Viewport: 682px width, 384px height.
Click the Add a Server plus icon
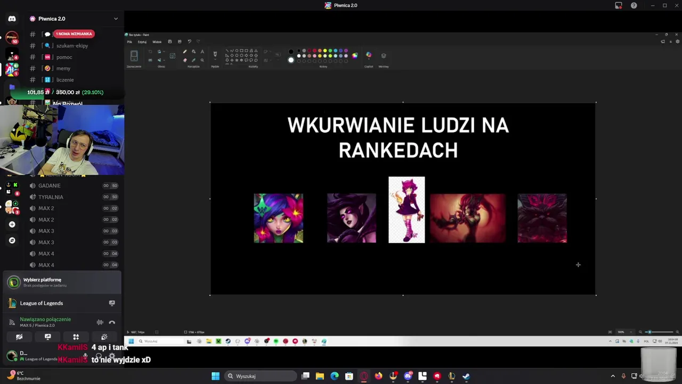click(x=12, y=225)
